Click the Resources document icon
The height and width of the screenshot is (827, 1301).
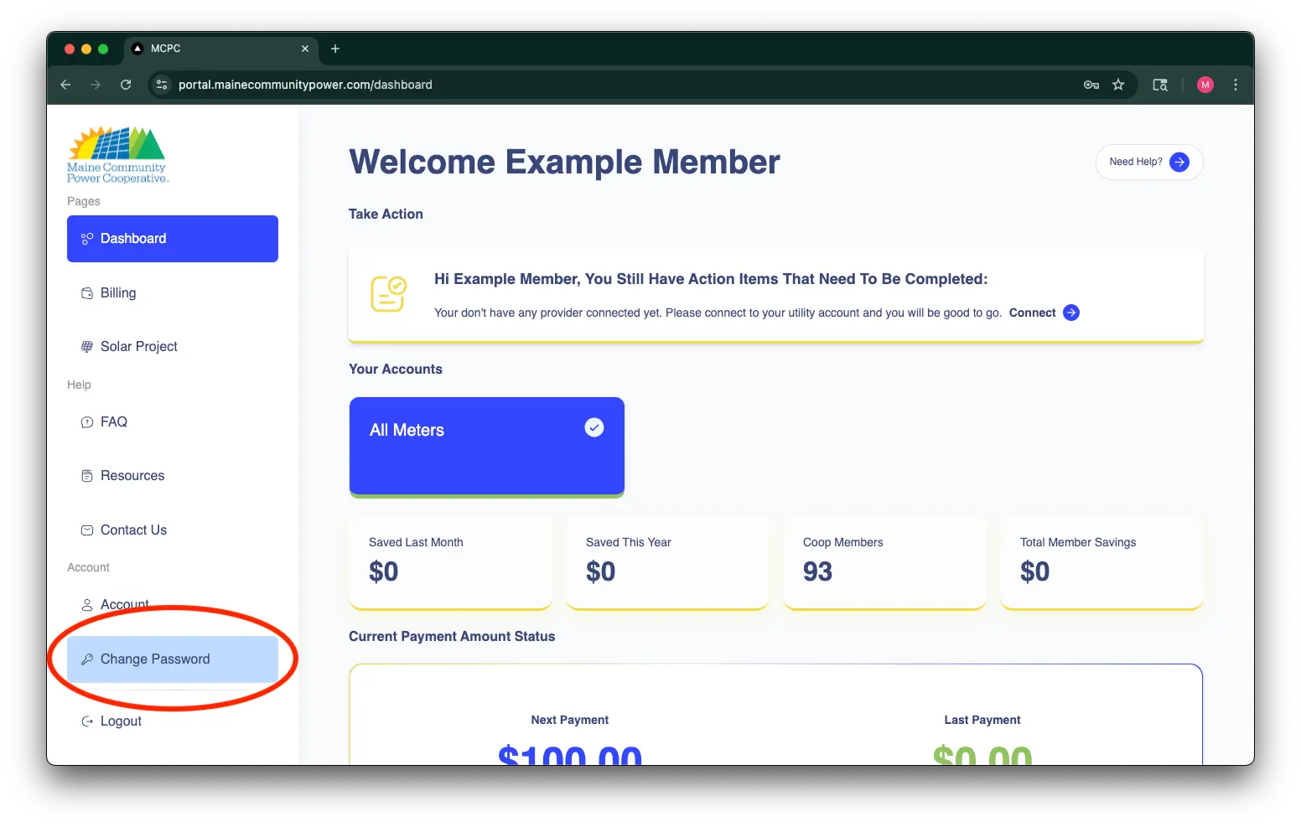[x=87, y=476]
